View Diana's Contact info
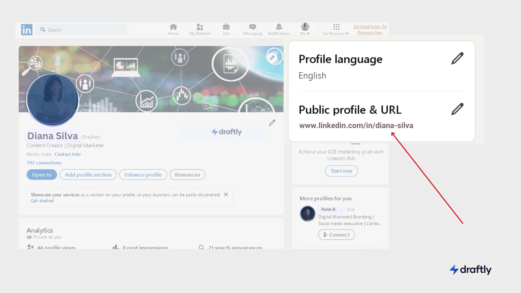This screenshot has height=293, width=521. point(68,154)
